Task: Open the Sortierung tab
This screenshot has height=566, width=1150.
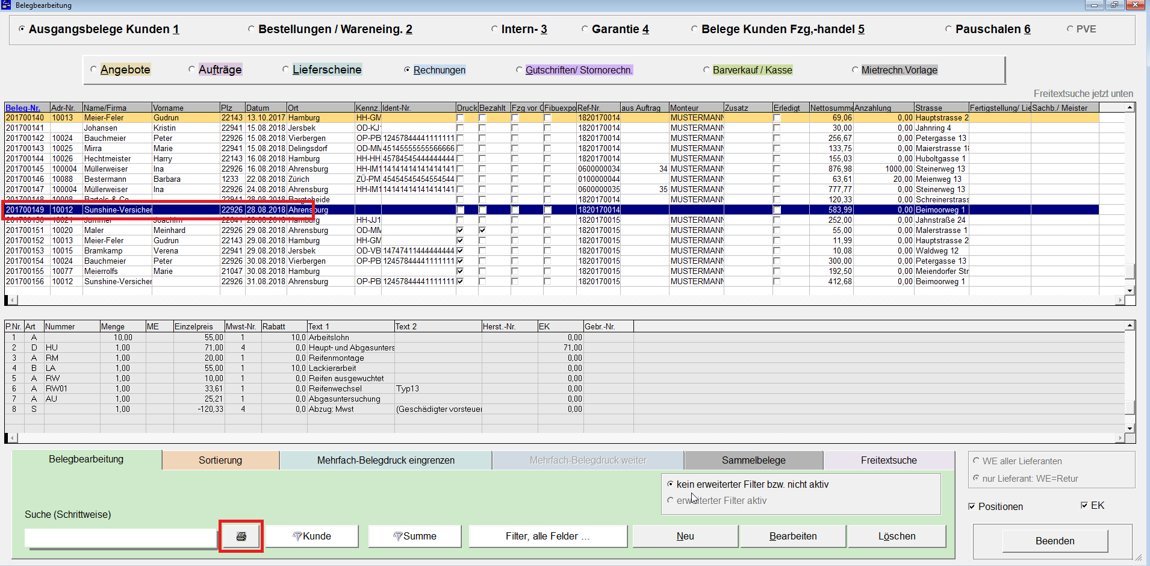Action: tap(220, 461)
